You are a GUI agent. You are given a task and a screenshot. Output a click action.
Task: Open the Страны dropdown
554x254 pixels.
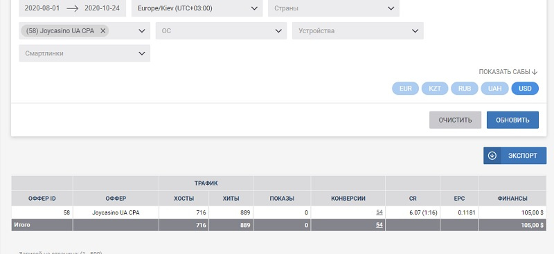[334, 8]
